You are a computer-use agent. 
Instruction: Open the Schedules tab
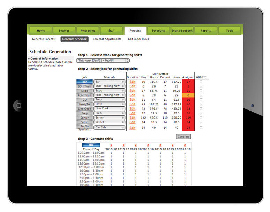[158, 30]
